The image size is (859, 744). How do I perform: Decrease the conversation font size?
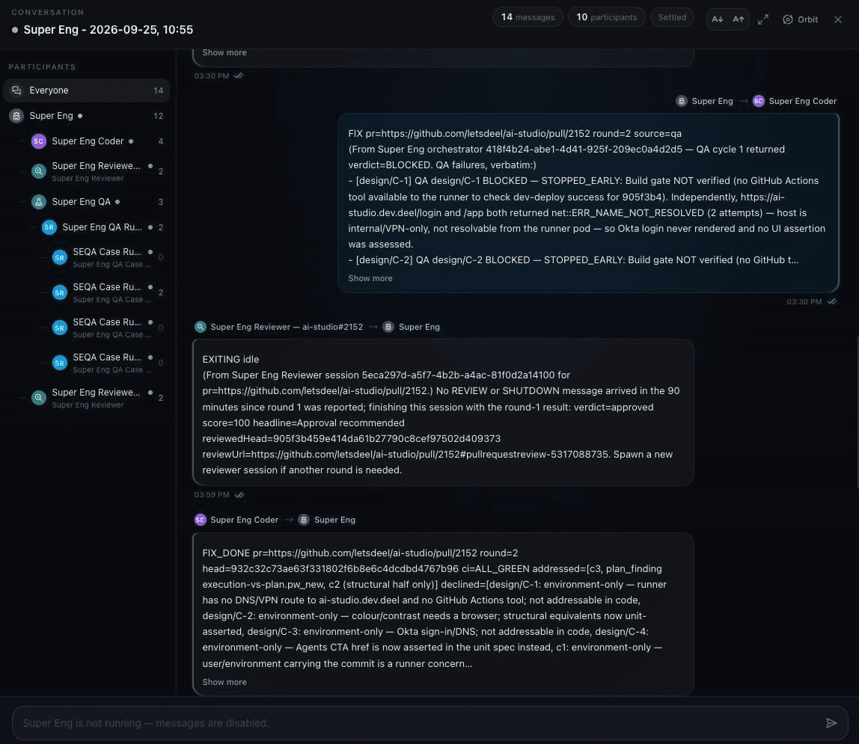pyautogui.click(x=717, y=19)
